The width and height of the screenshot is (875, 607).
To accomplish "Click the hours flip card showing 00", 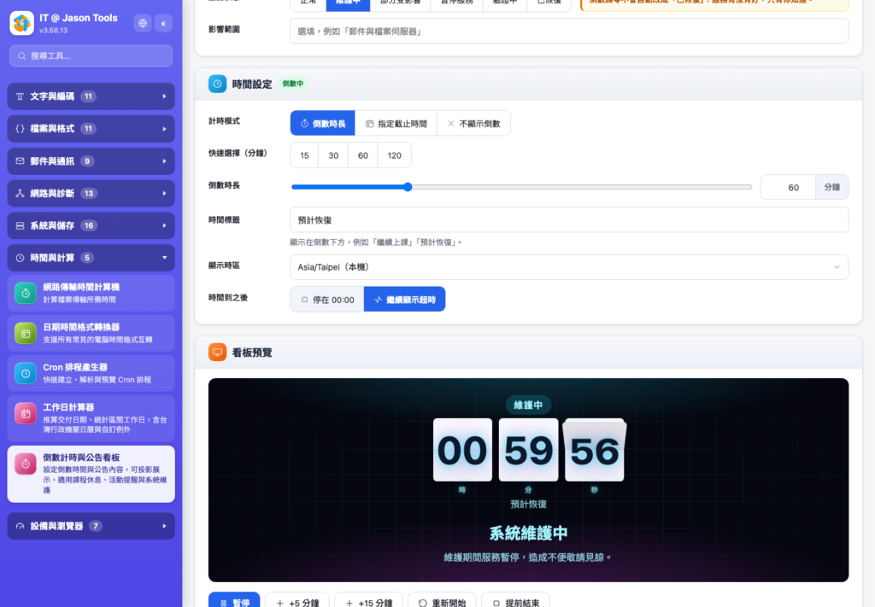I will (462, 451).
